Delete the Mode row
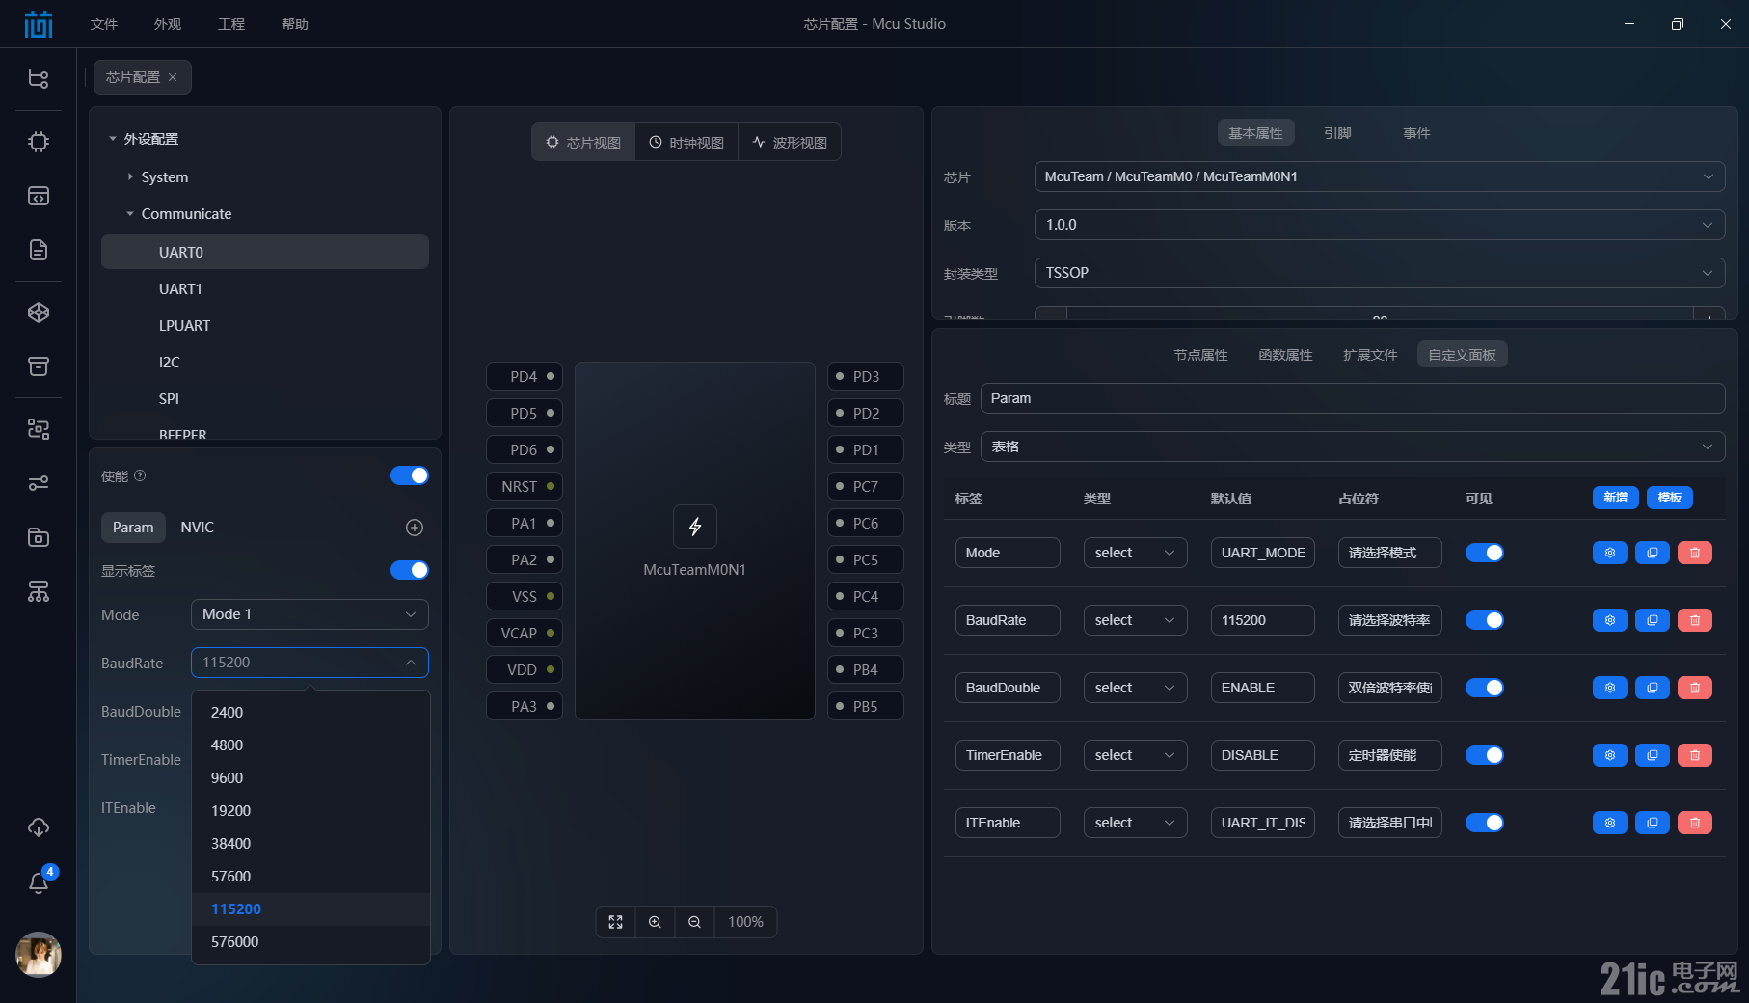 [x=1694, y=553]
